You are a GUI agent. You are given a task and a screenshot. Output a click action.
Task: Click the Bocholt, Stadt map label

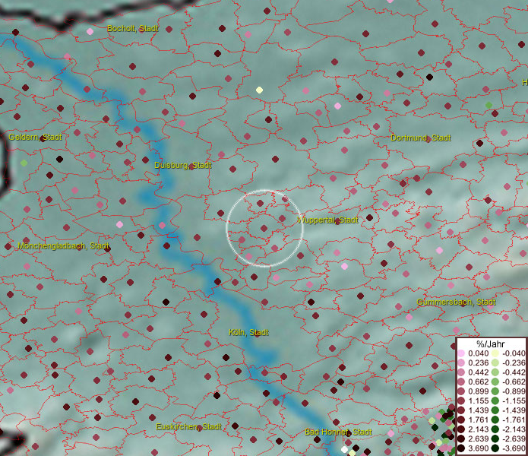(x=133, y=29)
